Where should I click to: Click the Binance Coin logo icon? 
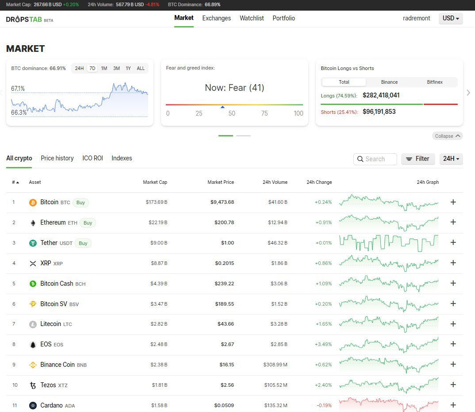33,365
